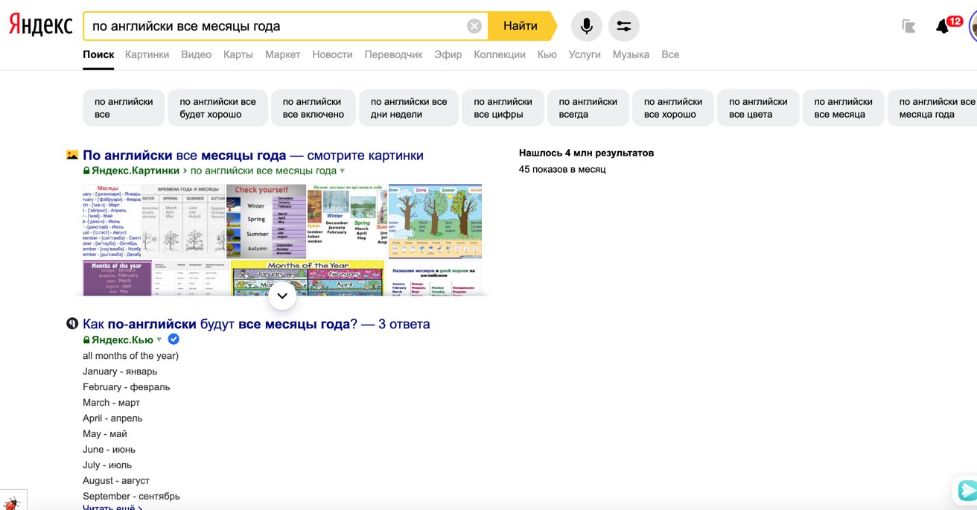Click '45 показов в месяц' text
The width and height of the screenshot is (977, 510).
pos(562,169)
